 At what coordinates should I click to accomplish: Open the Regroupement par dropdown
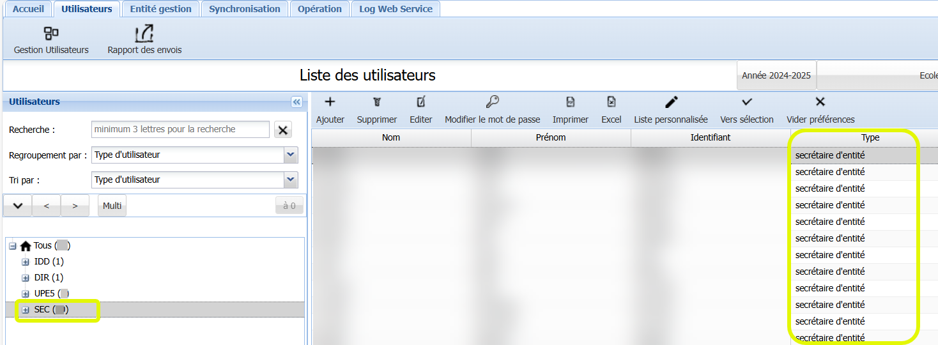pyautogui.click(x=291, y=155)
